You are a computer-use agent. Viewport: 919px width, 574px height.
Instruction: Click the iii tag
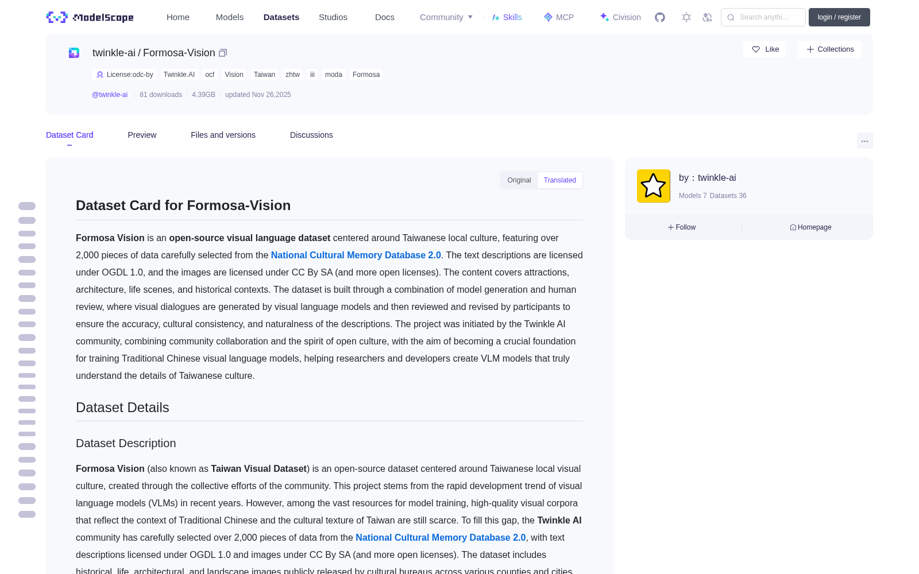pyautogui.click(x=312, y=75)
